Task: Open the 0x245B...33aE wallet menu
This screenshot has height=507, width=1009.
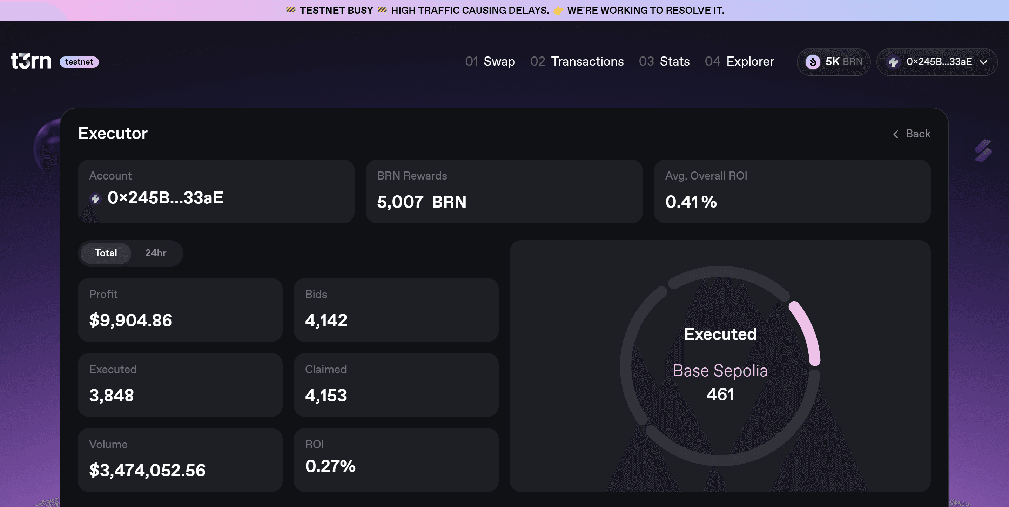Action: click(939, 62)
